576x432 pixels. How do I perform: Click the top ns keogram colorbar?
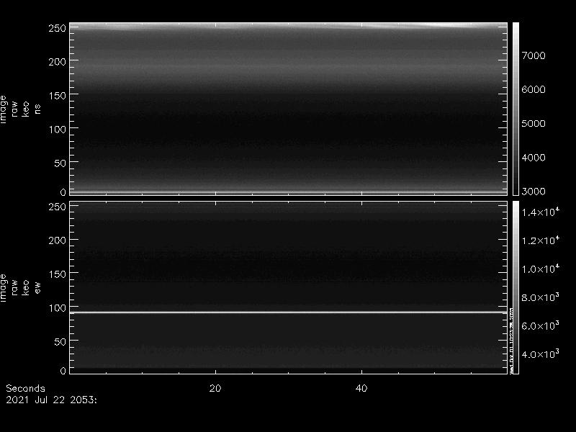(516, 108)
